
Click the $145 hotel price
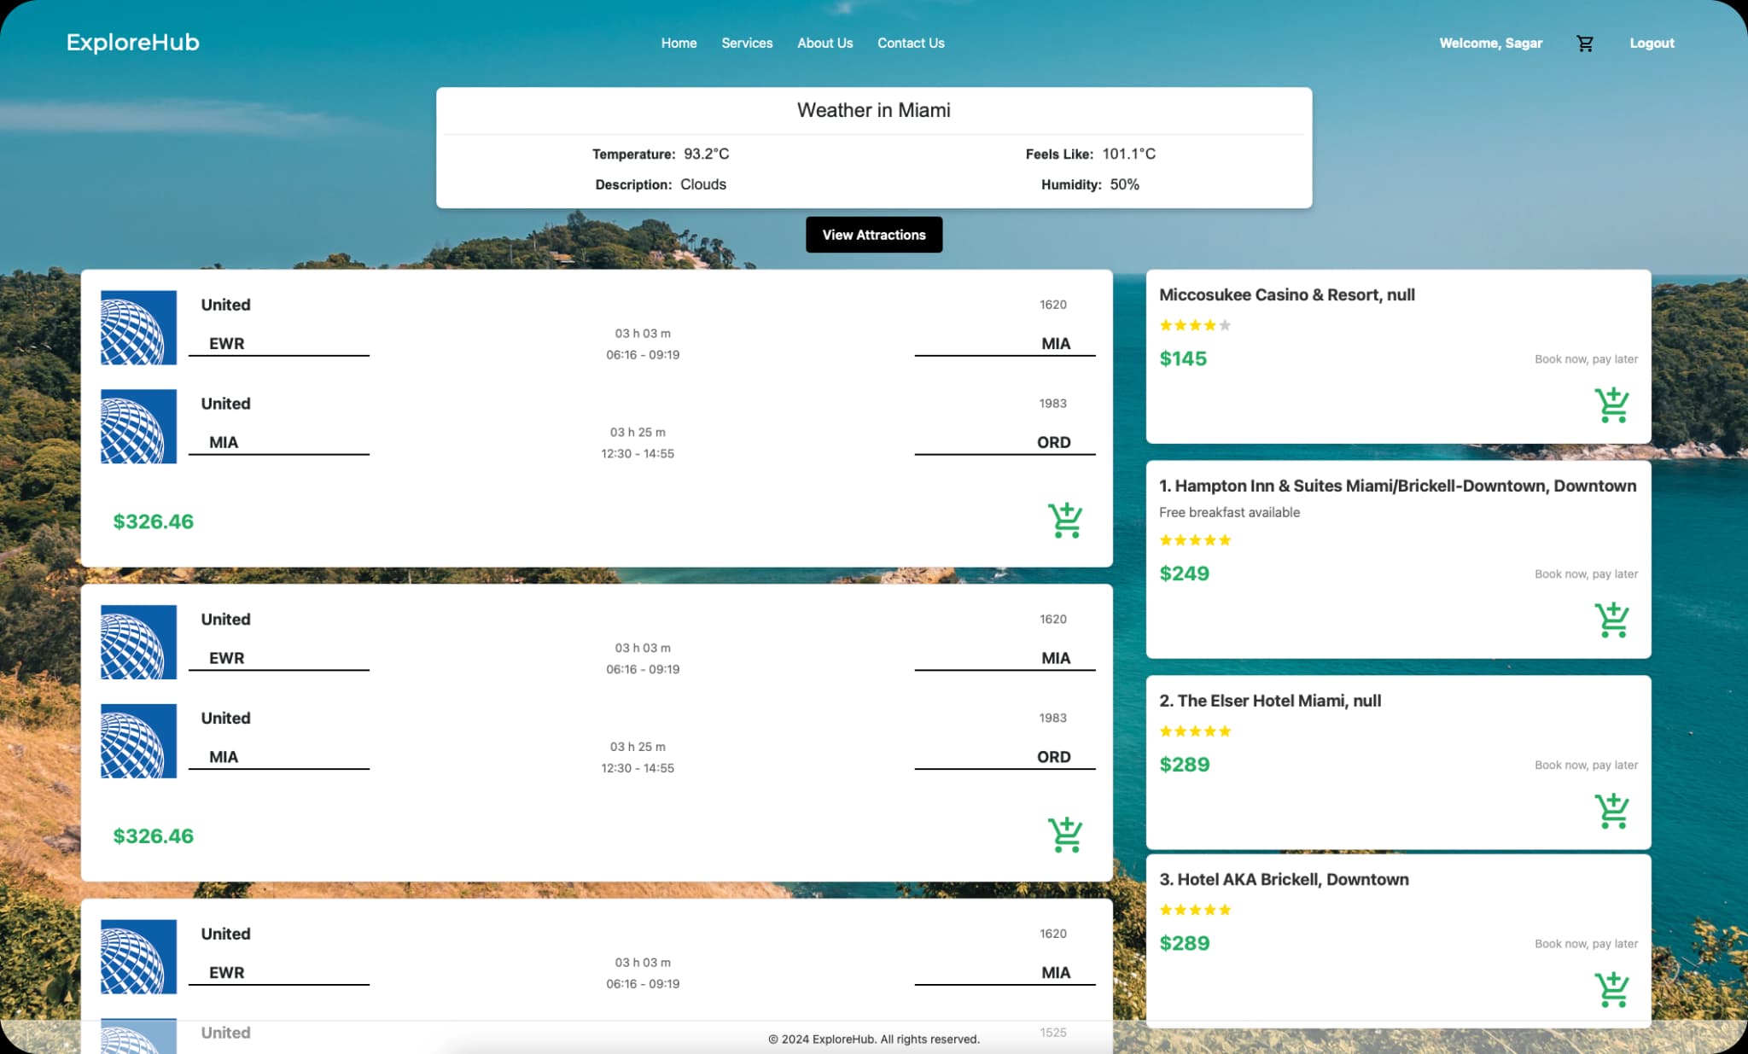tap(1183, 358)
